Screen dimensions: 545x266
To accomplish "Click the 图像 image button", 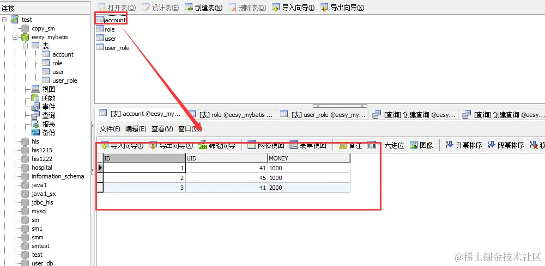I will 421,145.
